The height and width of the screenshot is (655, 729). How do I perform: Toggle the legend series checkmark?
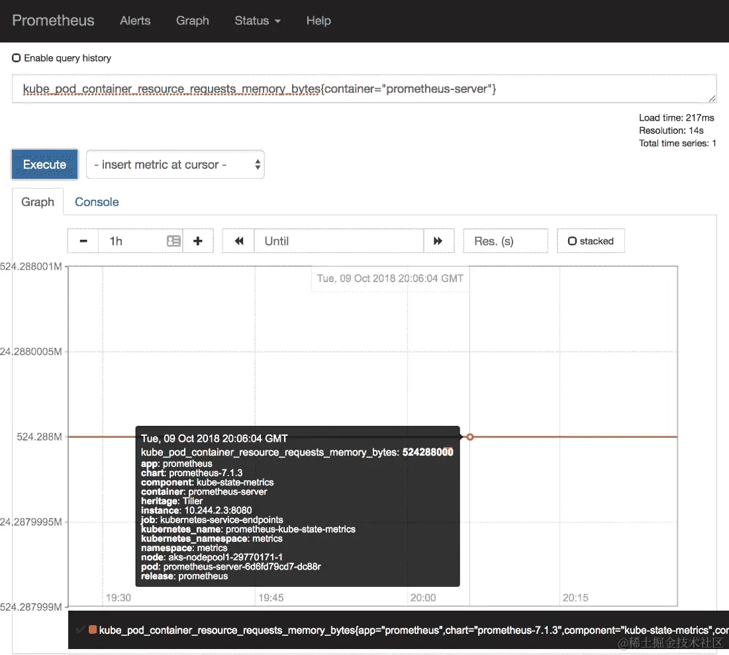click(x=80, y=630)
